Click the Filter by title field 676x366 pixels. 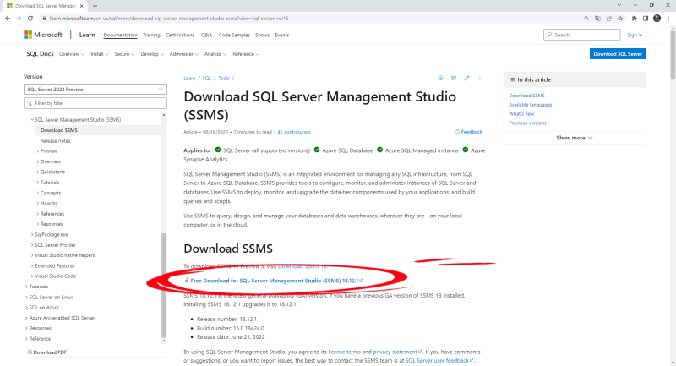tap(95, 103)
